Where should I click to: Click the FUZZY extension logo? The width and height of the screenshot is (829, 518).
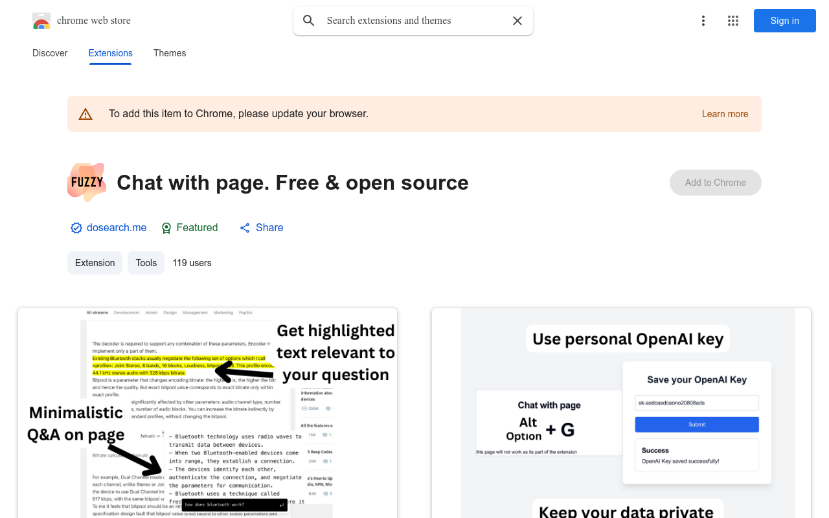87,183
